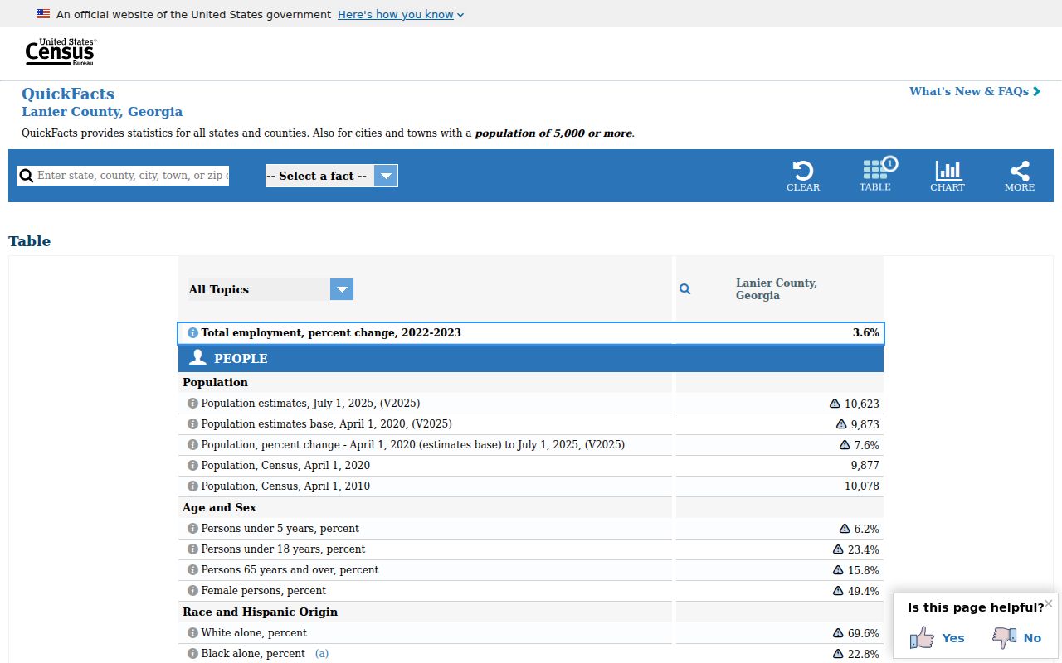Click thumbs down No feedback button
Screen dimensions: 1062x663
coord(1017,637)
